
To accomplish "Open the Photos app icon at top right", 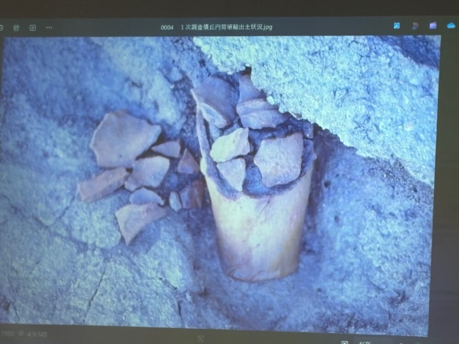I will [397, 26].
